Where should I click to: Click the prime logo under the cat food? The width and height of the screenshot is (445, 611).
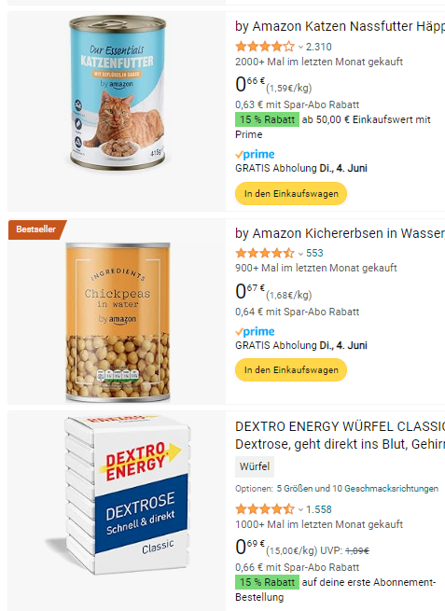[255, 154]
